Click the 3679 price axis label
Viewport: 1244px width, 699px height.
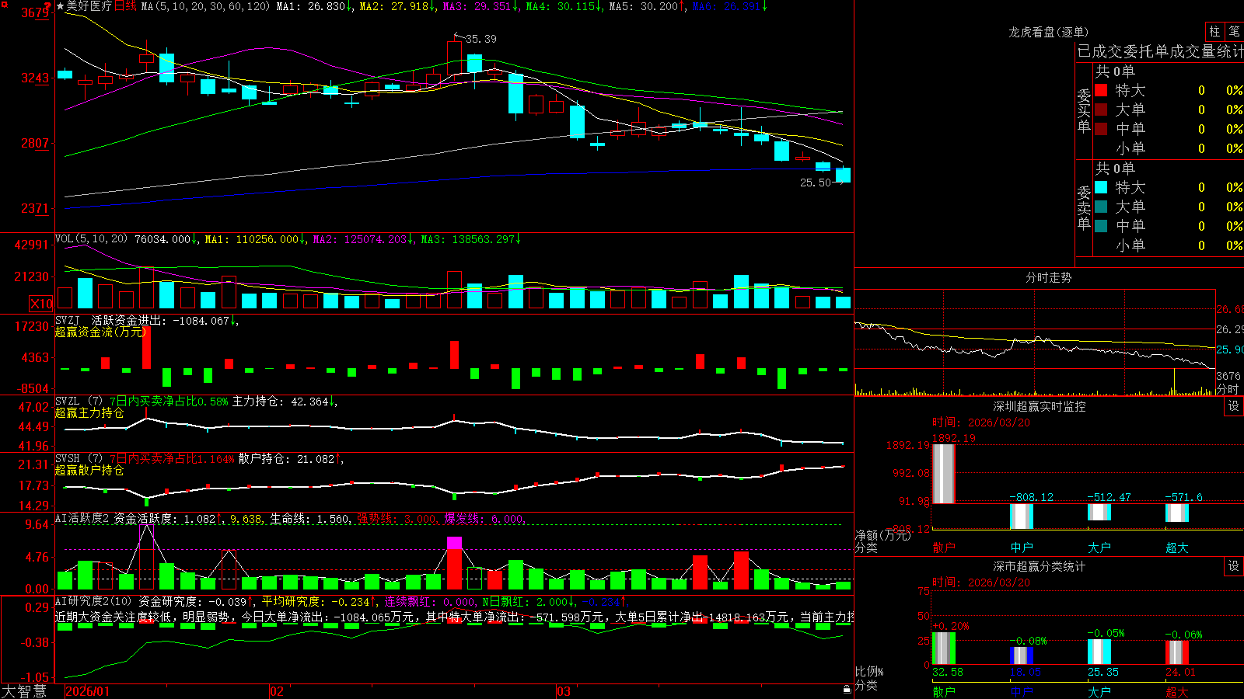[x=36, y=12]
